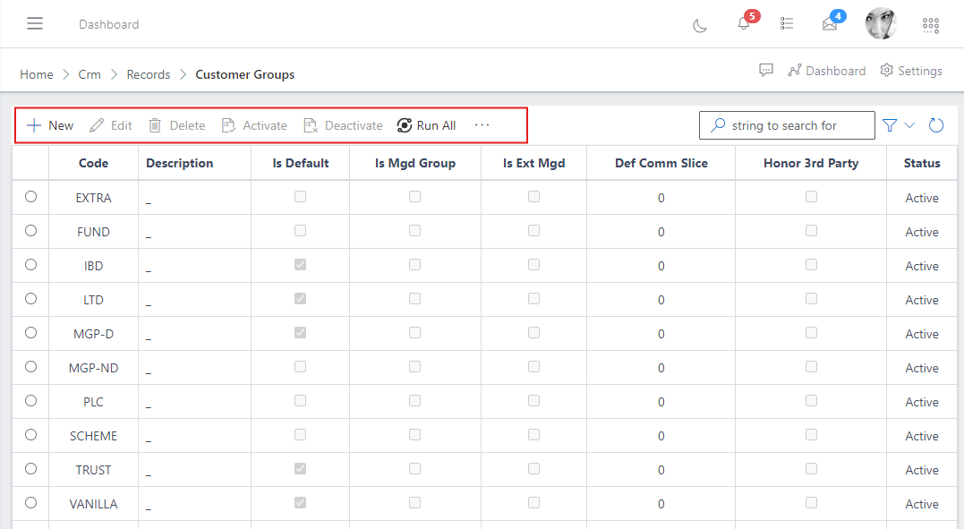Click the profile avatar picture
The width and height of the screenshot is (964, 529).
881,23
